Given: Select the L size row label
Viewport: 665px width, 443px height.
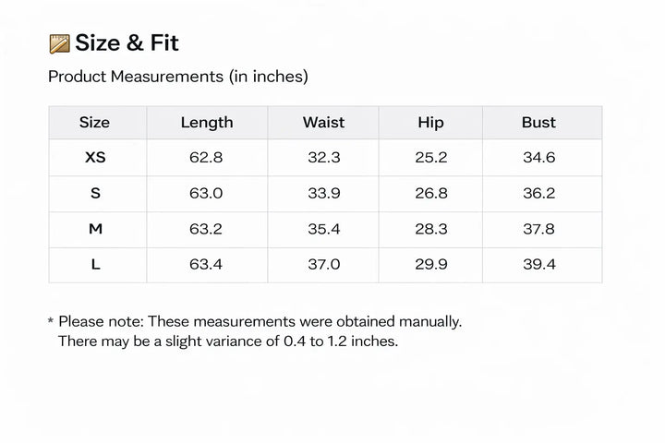Looking at the screenshot, I should (95, 265).
